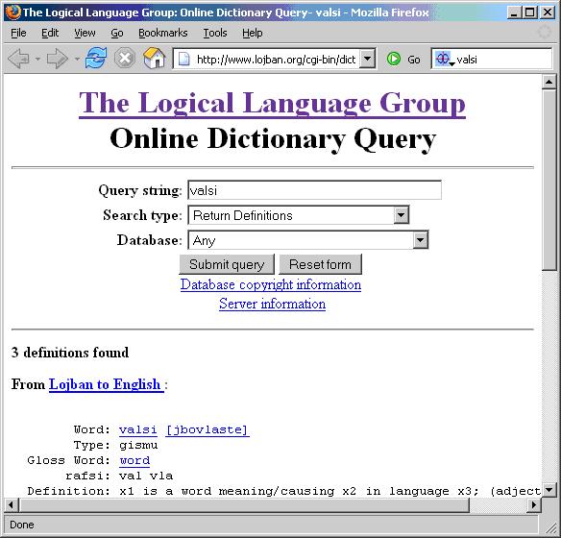Go to the Home page icon
The width and height of the screenshot is (561, 538).
pyautogui.click(x=154, y=59)
